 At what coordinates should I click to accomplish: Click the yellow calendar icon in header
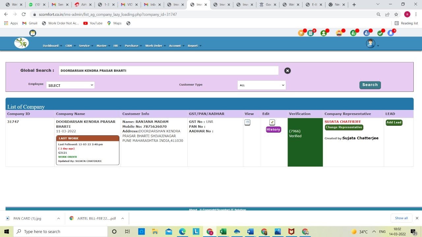[x=33, y=33]
